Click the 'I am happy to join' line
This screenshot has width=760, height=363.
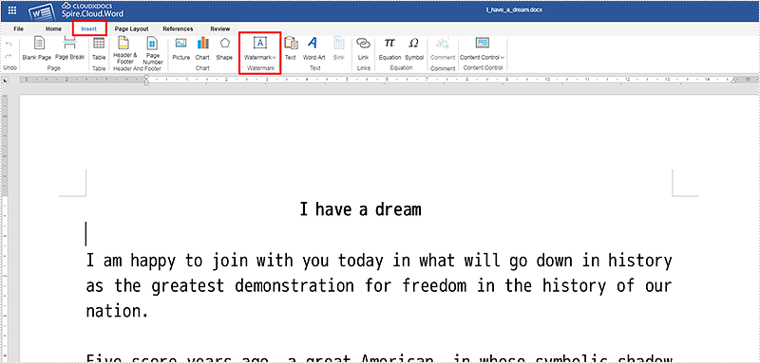[379, 261]
